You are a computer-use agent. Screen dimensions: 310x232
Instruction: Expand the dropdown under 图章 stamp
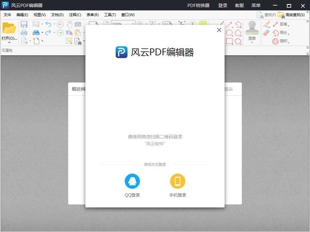(252, 42)
